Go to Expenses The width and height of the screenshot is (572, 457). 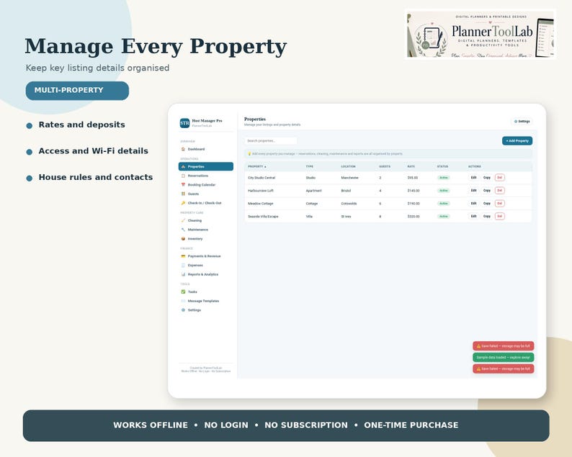point(206,266)
